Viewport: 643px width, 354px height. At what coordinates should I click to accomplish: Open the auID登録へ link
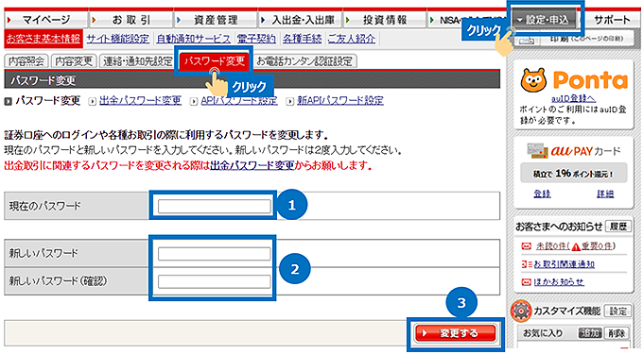[x=573, y=98]
